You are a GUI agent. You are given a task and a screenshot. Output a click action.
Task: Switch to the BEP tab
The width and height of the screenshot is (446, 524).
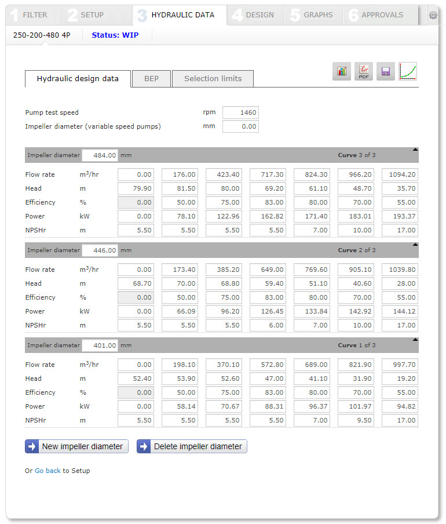[151, 79]
